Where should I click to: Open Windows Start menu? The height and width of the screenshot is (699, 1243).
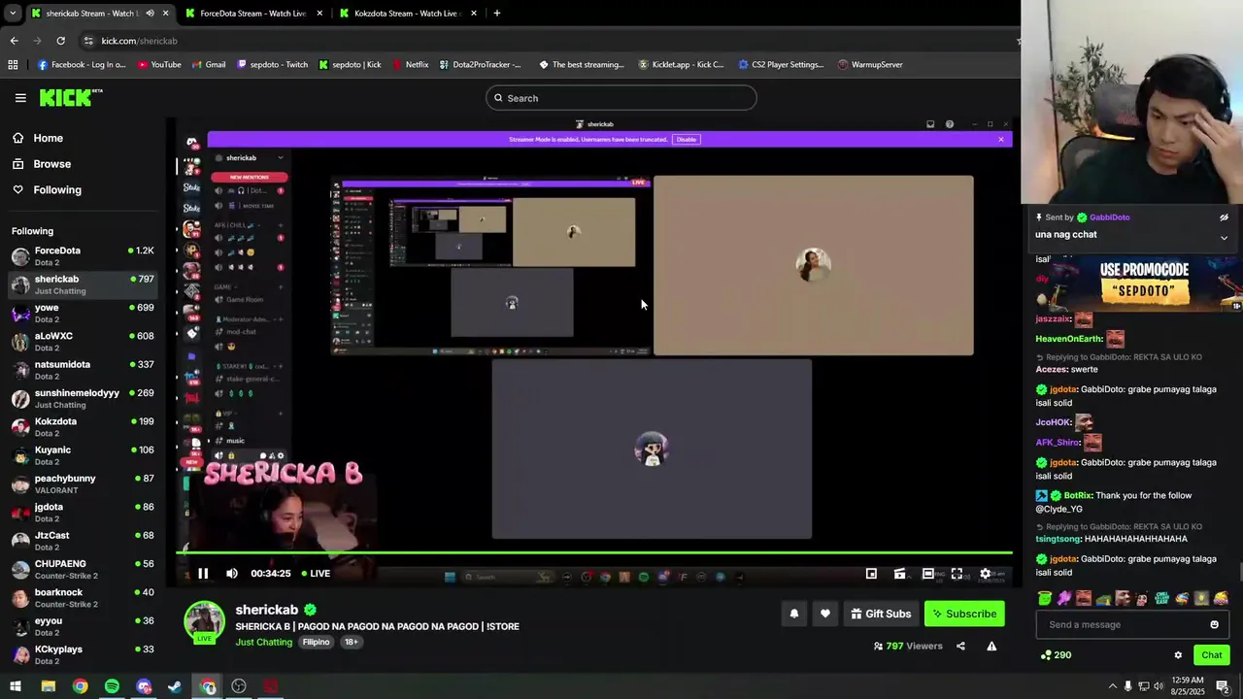pyautogui.click(x=16, y=686)
